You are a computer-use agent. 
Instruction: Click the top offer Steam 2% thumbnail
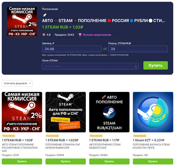pyautogui.click(x=22, y=22)
